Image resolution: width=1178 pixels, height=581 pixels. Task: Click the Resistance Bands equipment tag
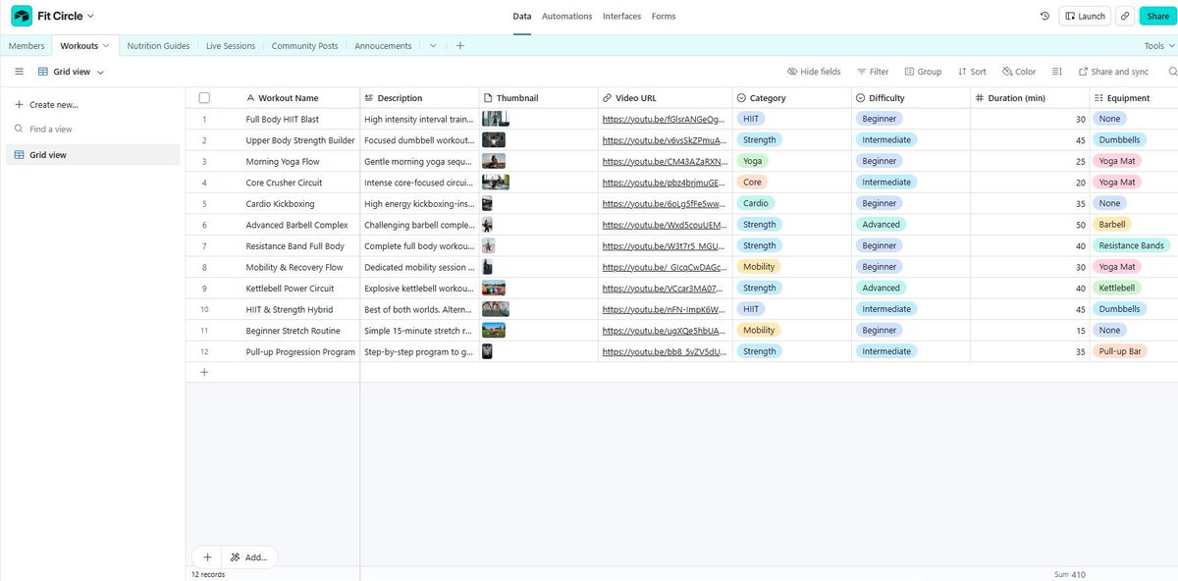coord(1131,245)
